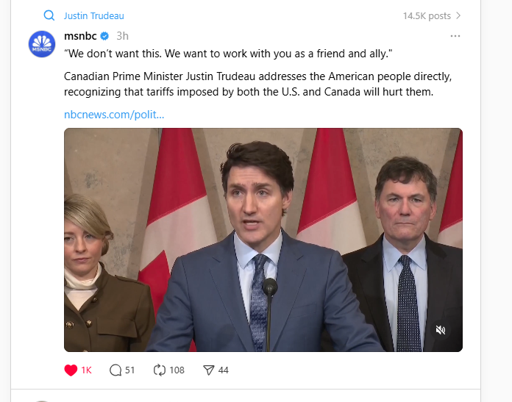Image resolution: width=512 pixels, height=402 pixels.
Task: Open the post's three-dot More menu
Action: click(455, 36)
